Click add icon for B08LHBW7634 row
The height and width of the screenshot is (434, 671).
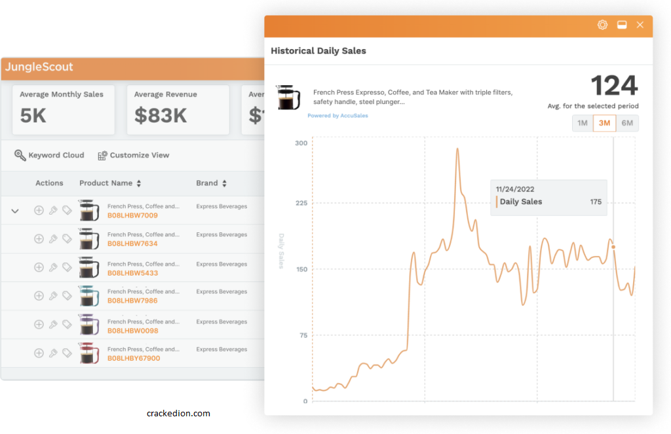point(39,238)
